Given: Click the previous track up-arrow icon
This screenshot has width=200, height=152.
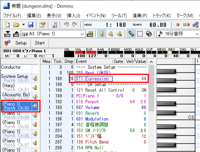Looking at the screenshot, I should 16,34.
